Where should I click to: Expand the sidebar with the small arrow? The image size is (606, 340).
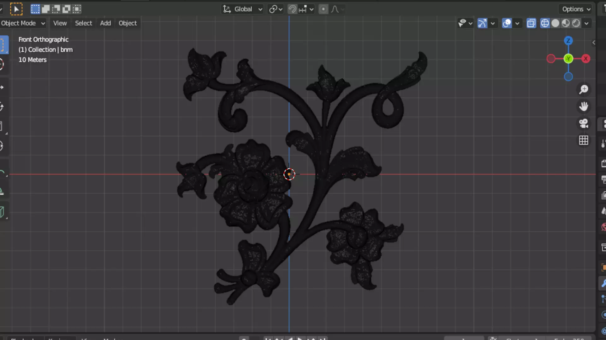pyautogui.click(x=594, y=42)
